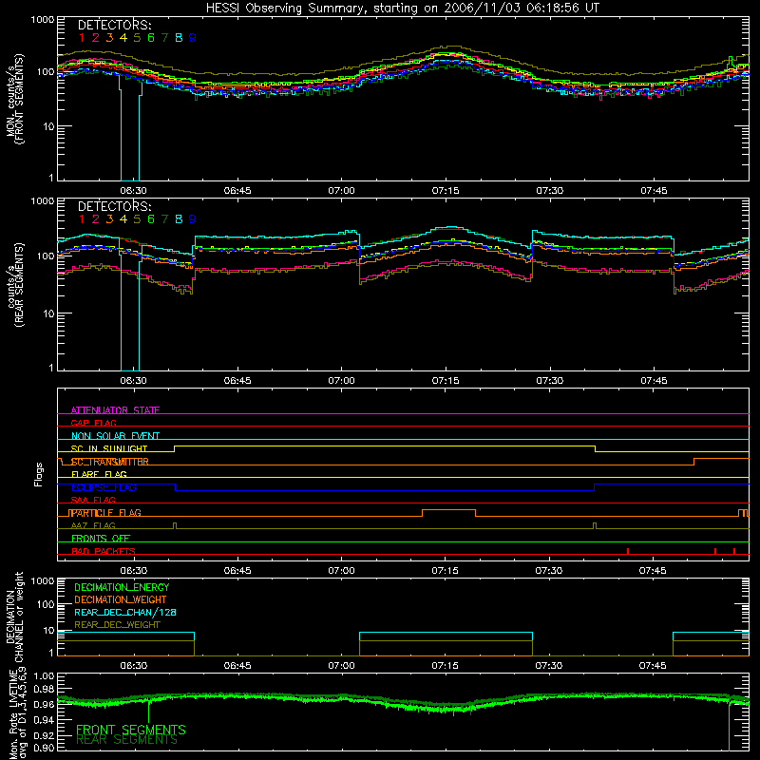
Task: Click the ATTENUATOR_STATE flag label
Action: click(x=115, y=410)
